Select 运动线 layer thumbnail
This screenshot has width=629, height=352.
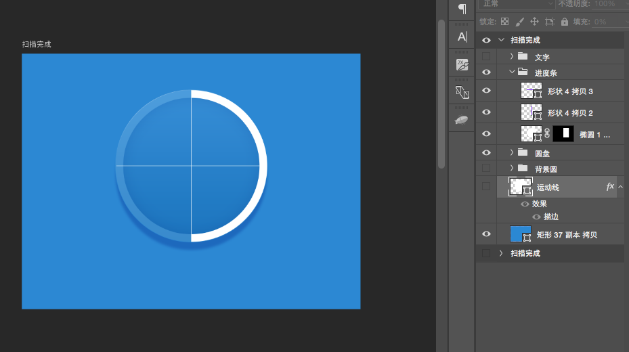521,186
